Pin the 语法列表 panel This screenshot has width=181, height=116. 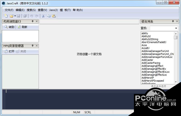(x=173, y=21)
